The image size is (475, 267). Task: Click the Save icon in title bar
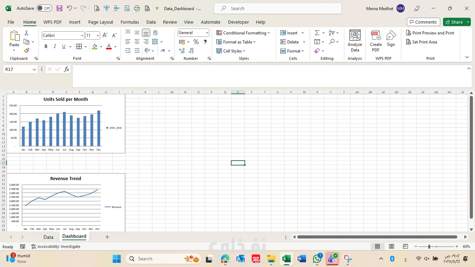pyautogui.click(x=59, y=8)
